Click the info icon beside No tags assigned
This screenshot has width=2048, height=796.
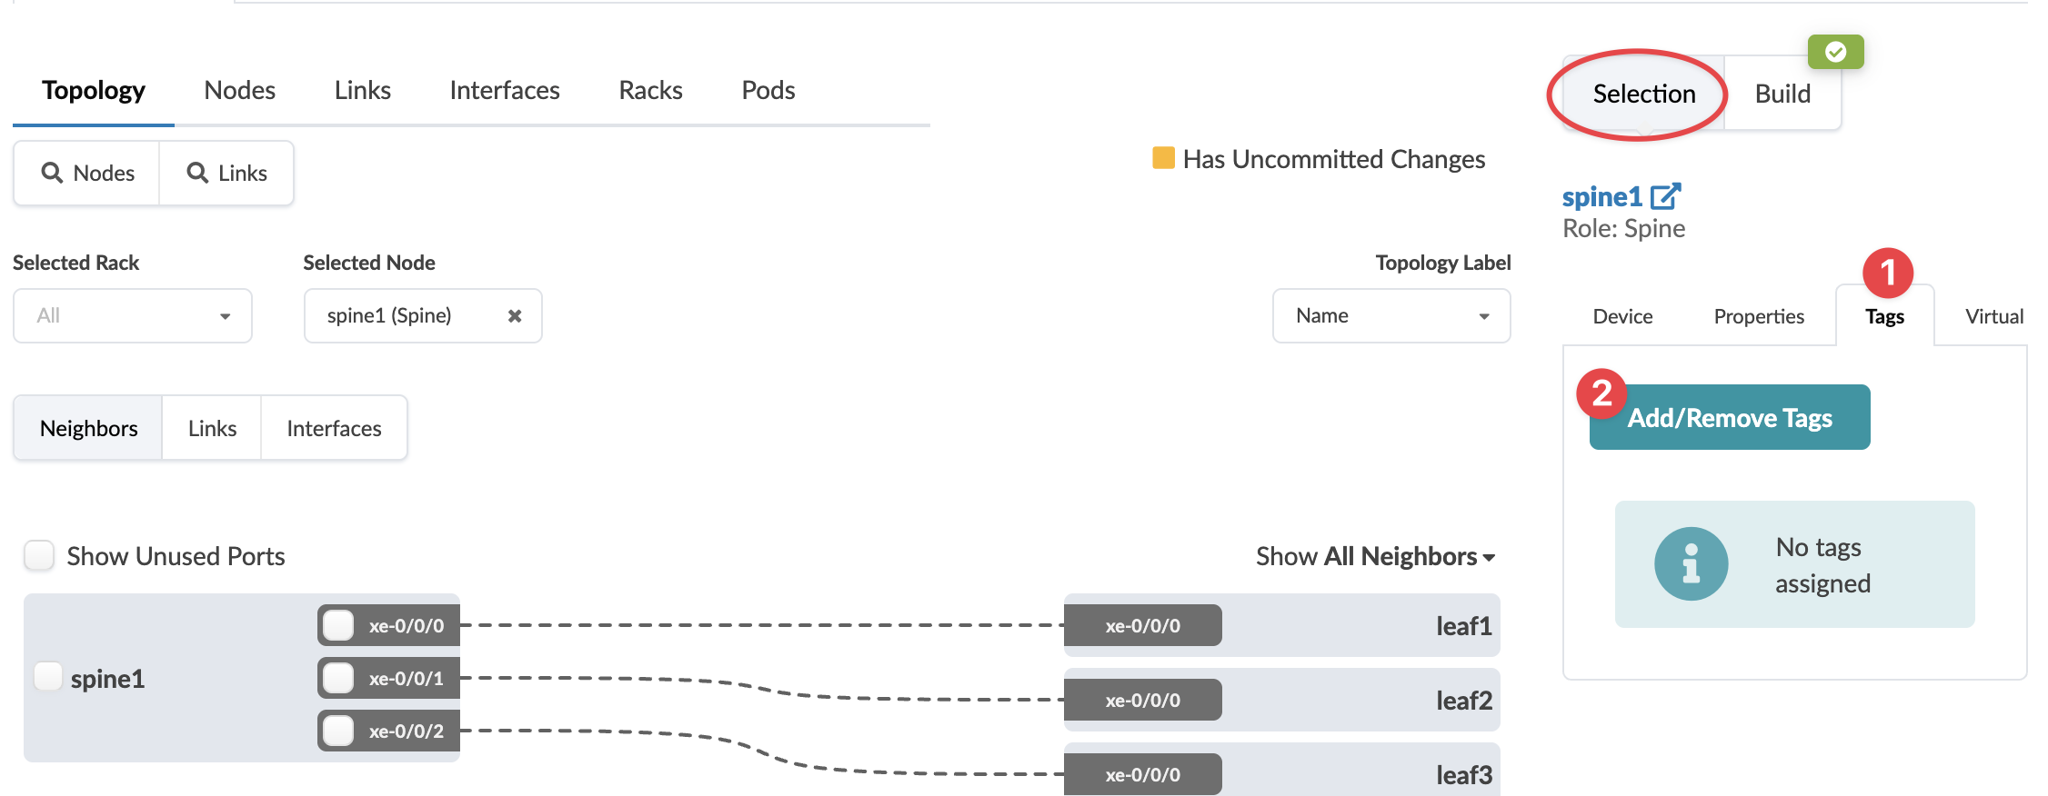(x=1691, y=564)
